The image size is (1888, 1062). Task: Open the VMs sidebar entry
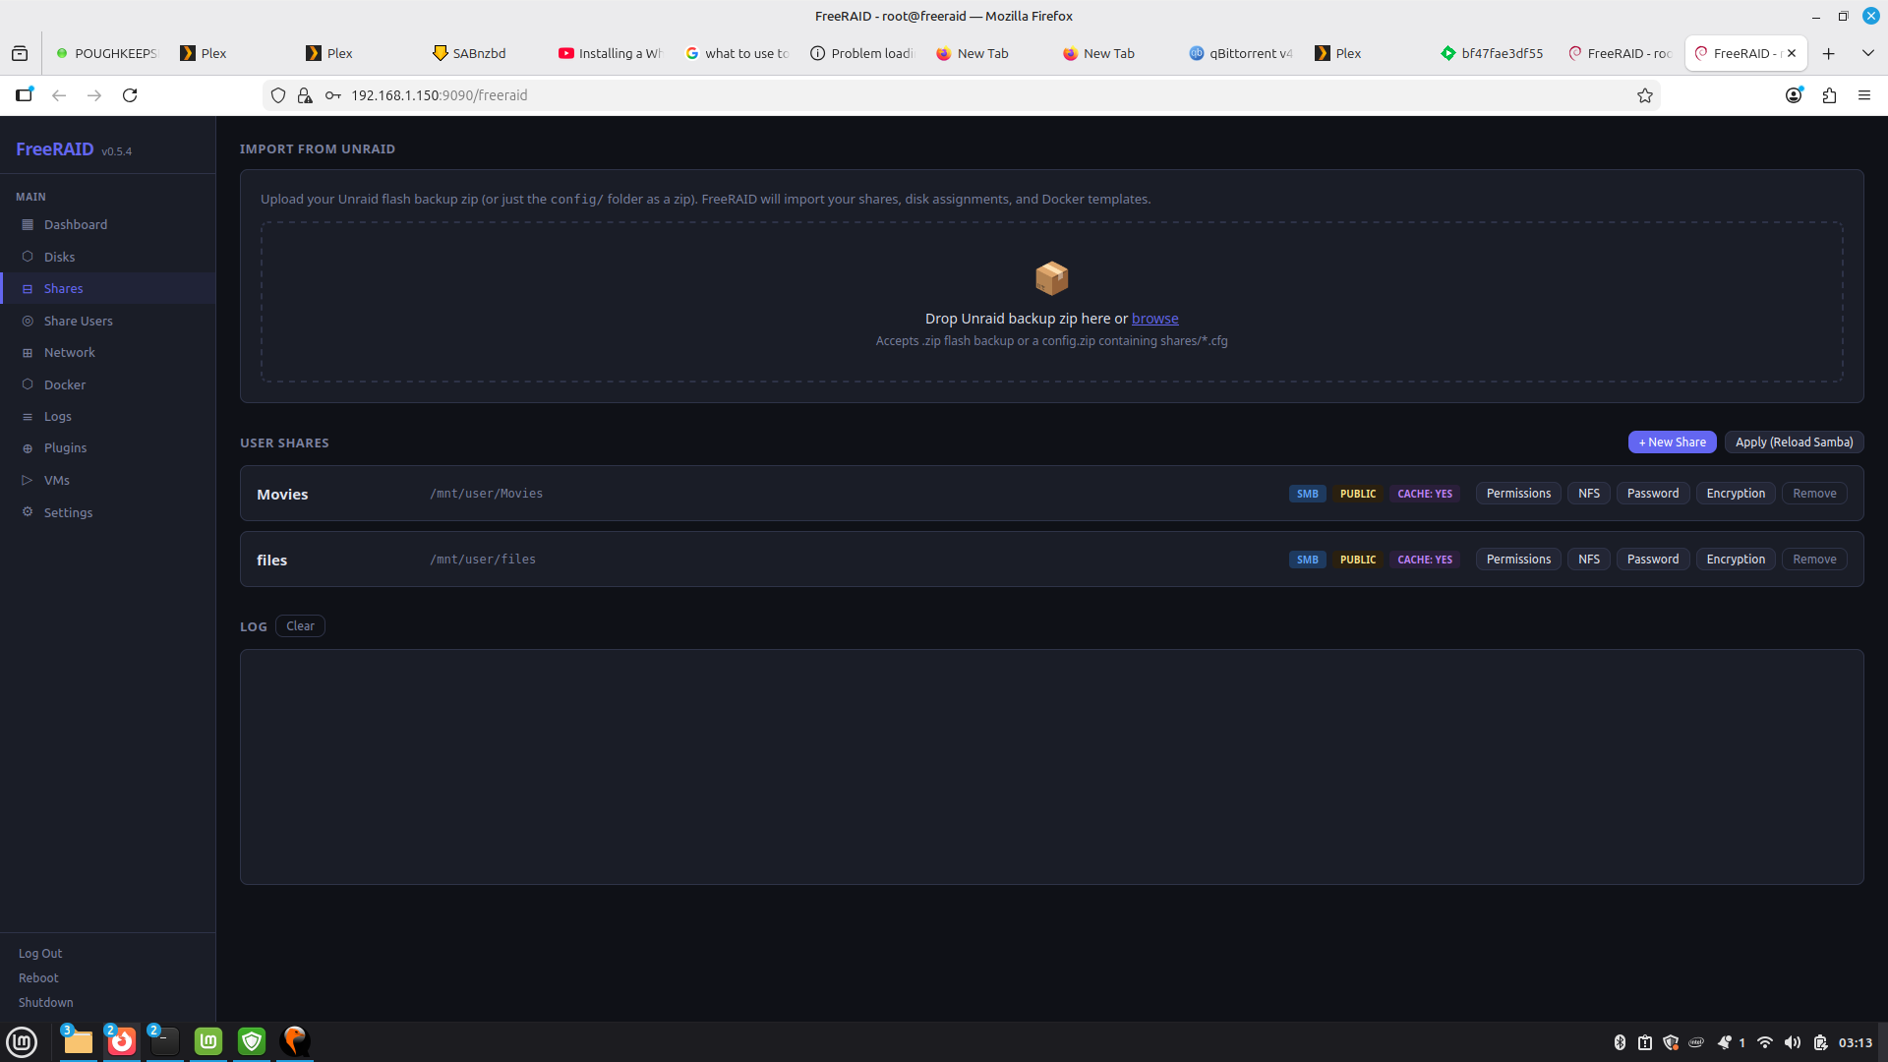56,480
